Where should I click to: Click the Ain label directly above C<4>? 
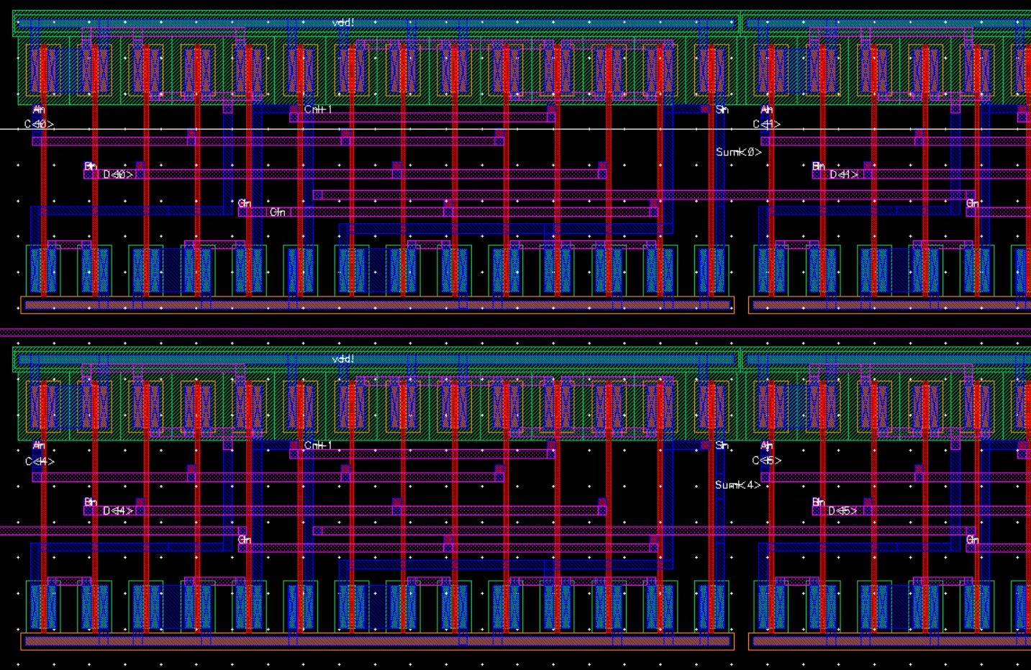39,446
